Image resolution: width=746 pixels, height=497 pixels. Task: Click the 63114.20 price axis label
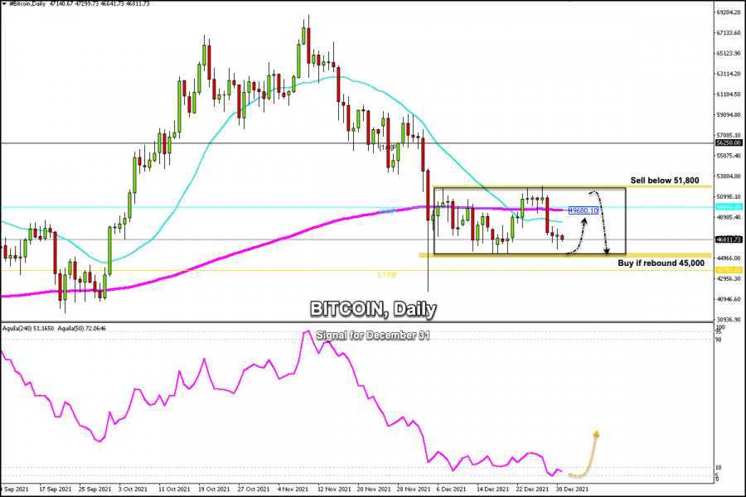(x=729, y=74)
